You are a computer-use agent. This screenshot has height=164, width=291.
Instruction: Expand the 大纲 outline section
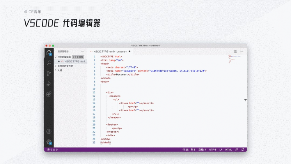pyautogui.click(x=56, y=70)
